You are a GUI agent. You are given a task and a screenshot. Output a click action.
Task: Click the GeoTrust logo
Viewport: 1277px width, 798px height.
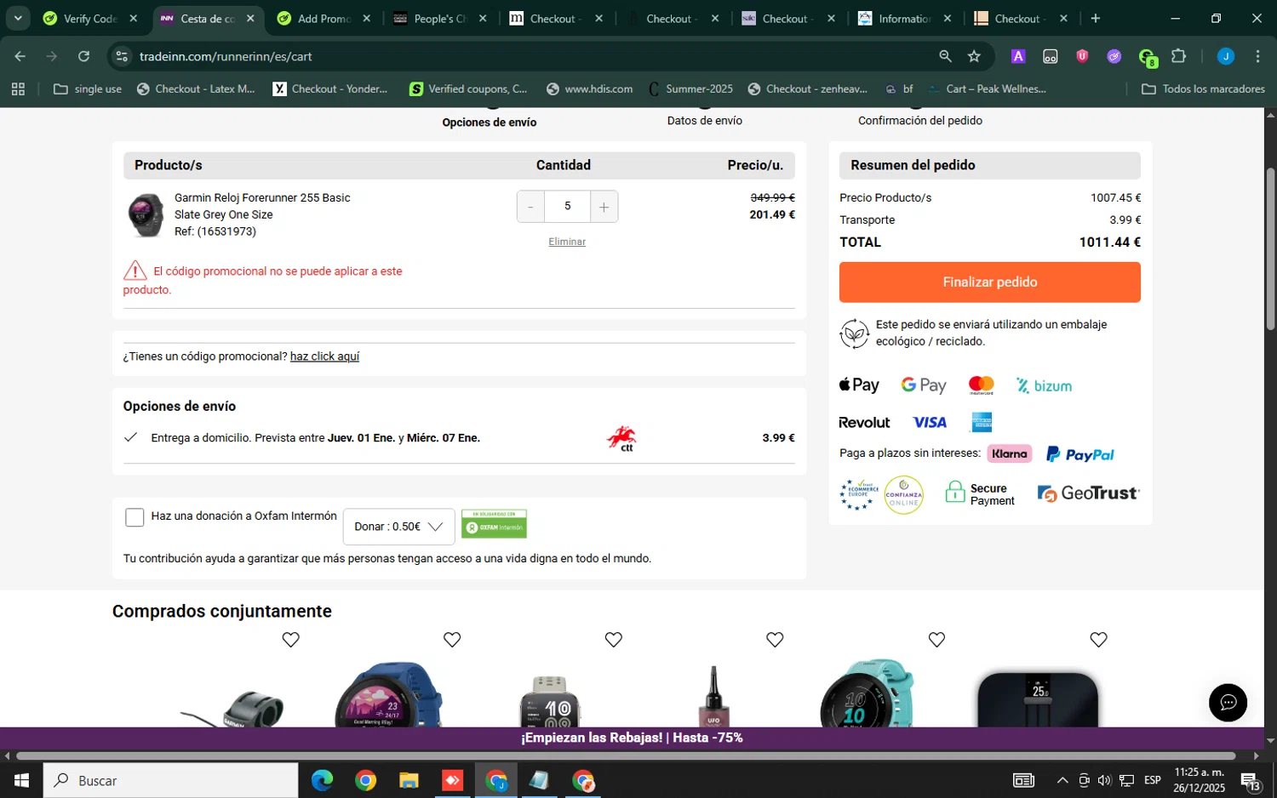click(x=1088, y=493)
